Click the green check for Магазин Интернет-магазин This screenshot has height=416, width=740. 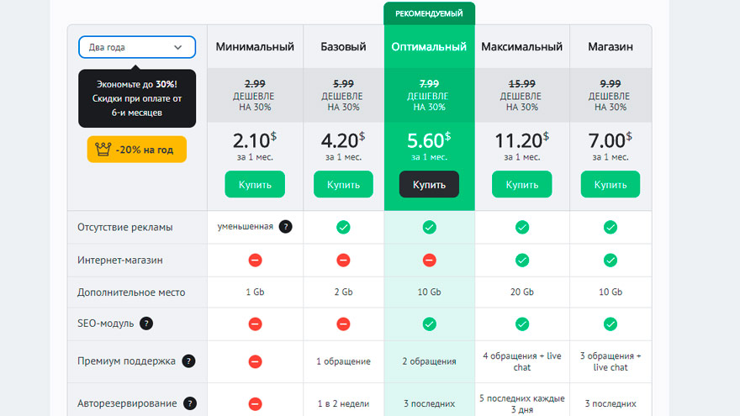610,260
